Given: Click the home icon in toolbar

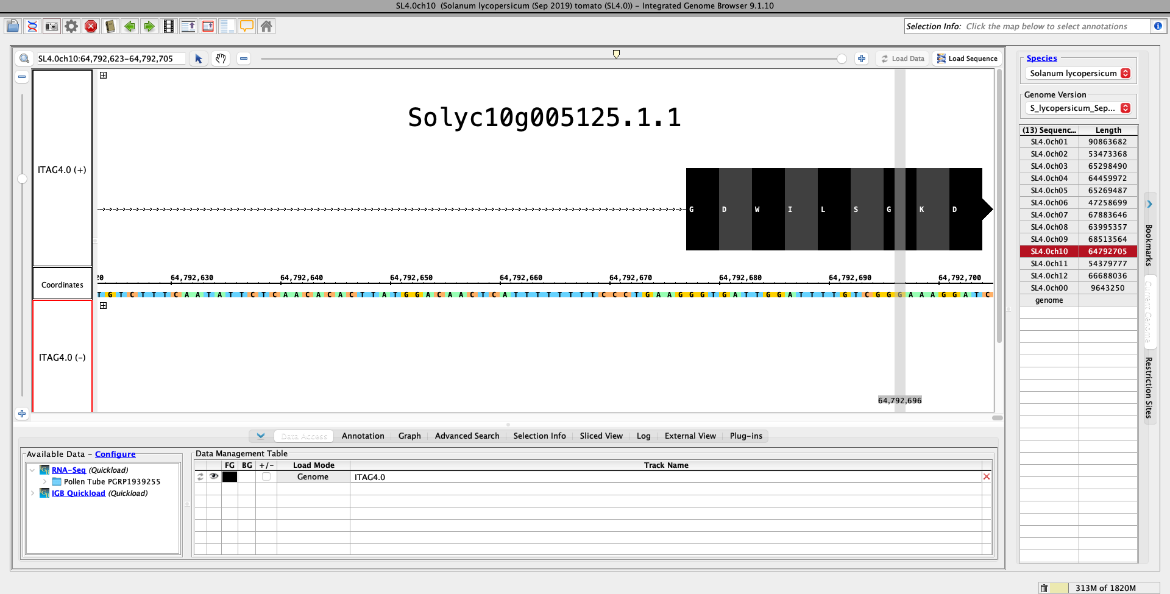Looking at the screenshot, I should 266,26.
